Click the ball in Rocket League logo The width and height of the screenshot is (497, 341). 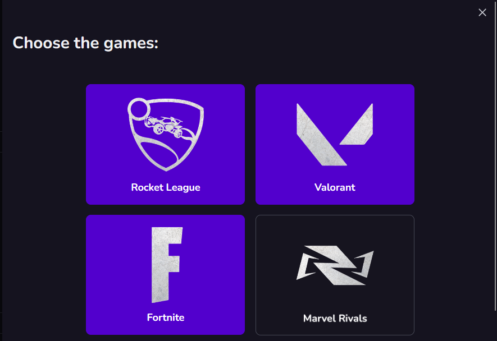[x=139, y=109]
